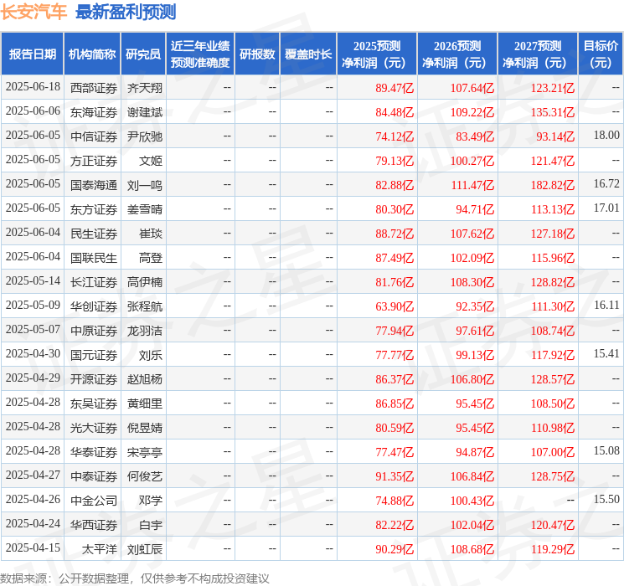The height and width of the screenshot is (586, 624).
Task: Click the 88.72亿 profit value
Action: pos(395,234)
